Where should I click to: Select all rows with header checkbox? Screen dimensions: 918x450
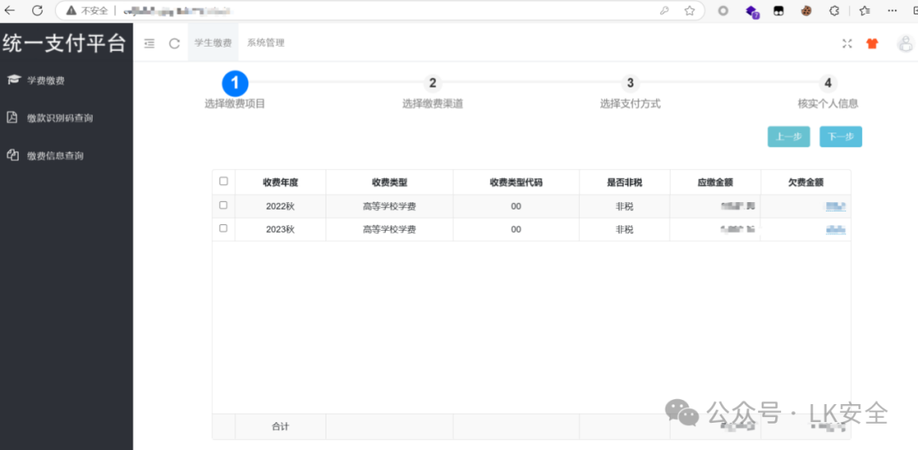point(224,182)
